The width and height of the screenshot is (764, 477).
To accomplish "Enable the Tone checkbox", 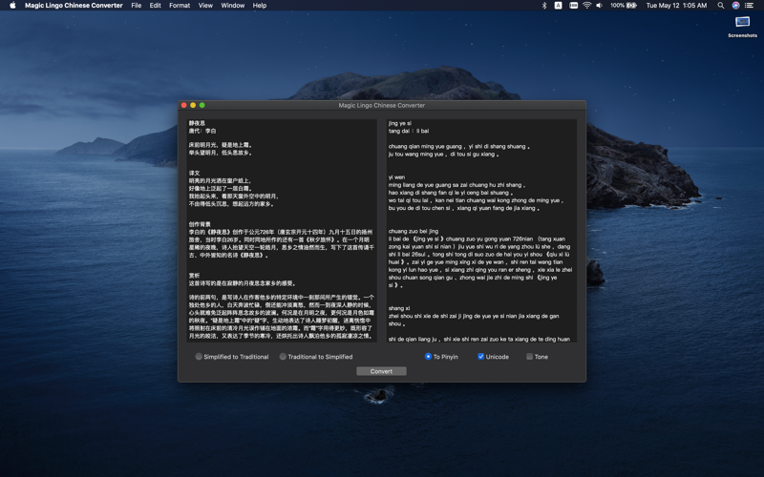I will pos(529,357).
